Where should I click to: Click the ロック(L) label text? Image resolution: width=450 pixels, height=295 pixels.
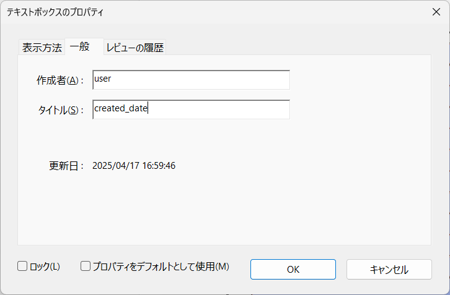tap(45, 267)
